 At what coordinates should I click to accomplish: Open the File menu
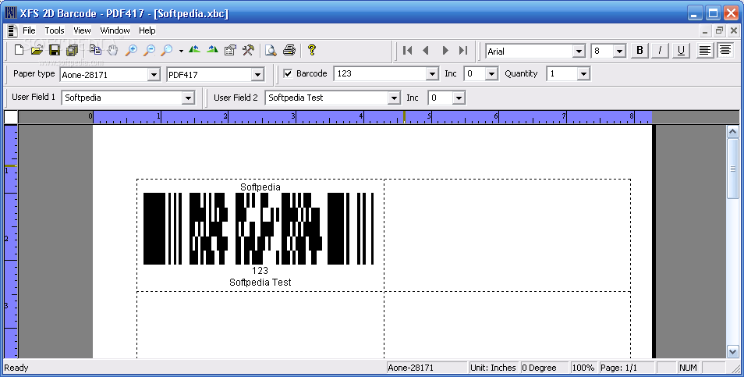29,30
